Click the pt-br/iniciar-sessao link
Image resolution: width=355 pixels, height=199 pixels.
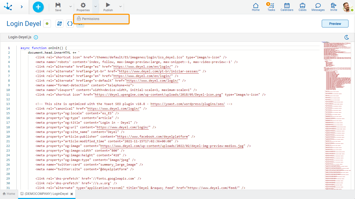[159, 71]
